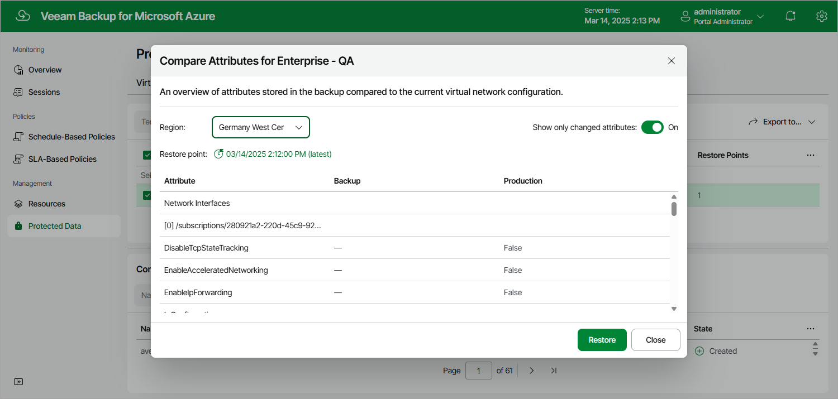
Task: Click the Sessions icon in sidebar
Action: pyautogui.click(x=18, y=92)
